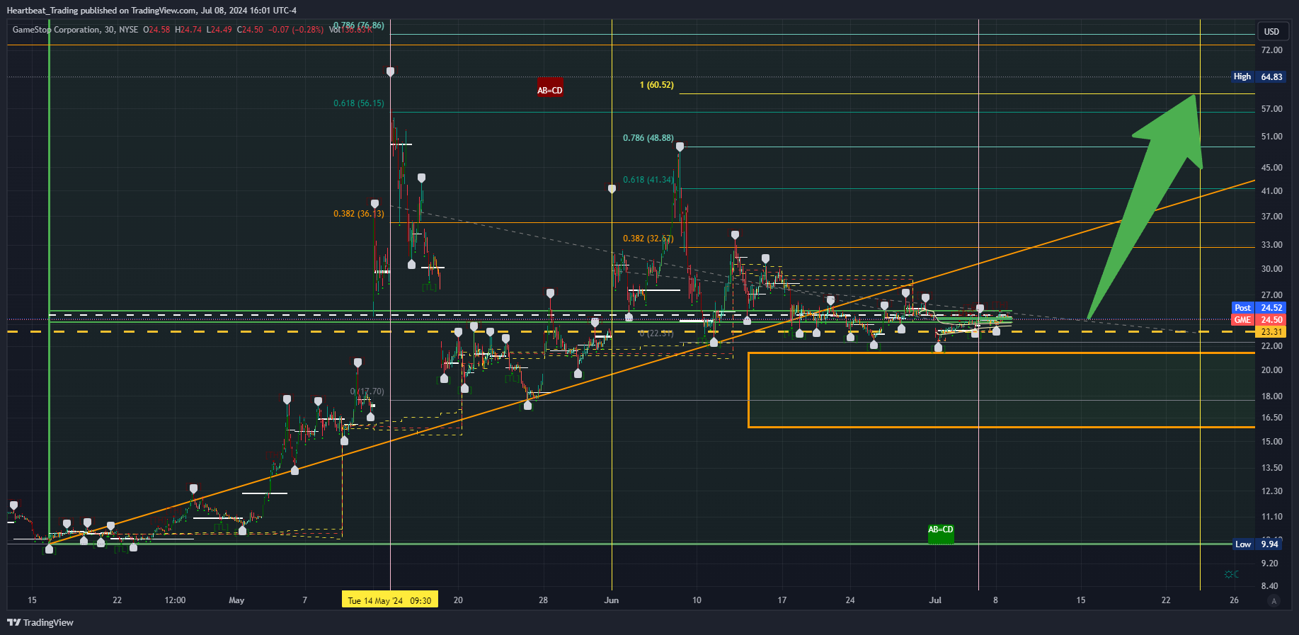Click the pivot marker atop the May 14 spike
Screen dimensions: 1299x635
(x=390, y=71)
